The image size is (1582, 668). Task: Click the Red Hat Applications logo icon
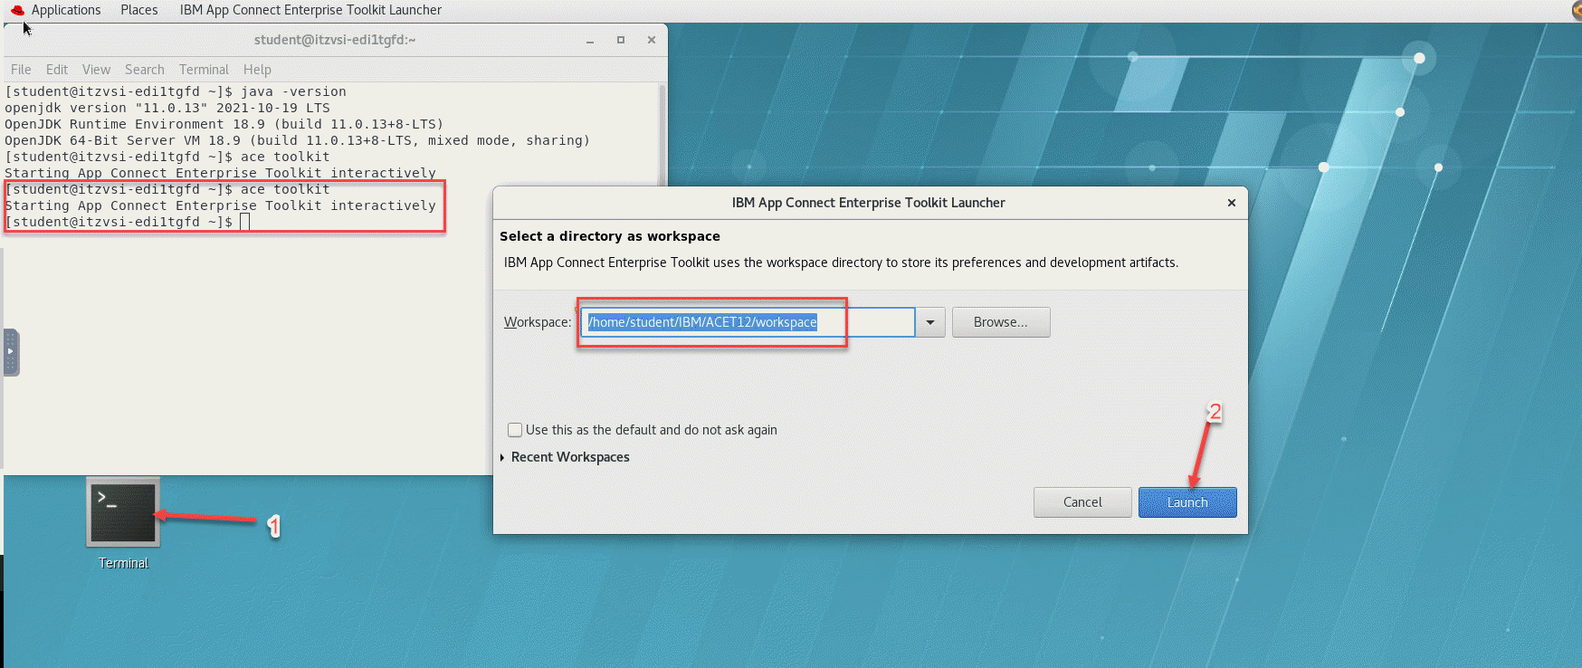pos(17,10)
